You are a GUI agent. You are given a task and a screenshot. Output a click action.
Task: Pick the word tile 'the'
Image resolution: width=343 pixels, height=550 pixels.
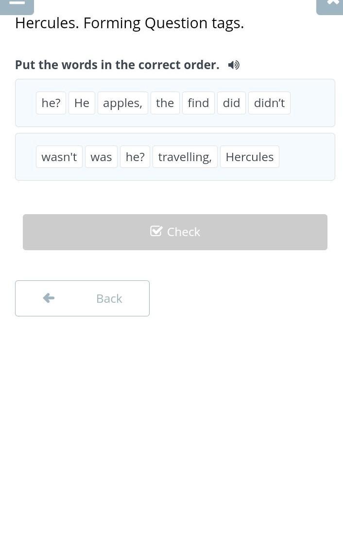[165, 103]
